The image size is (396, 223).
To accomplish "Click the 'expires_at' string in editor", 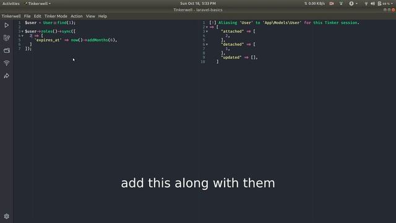I will point(48,40).
